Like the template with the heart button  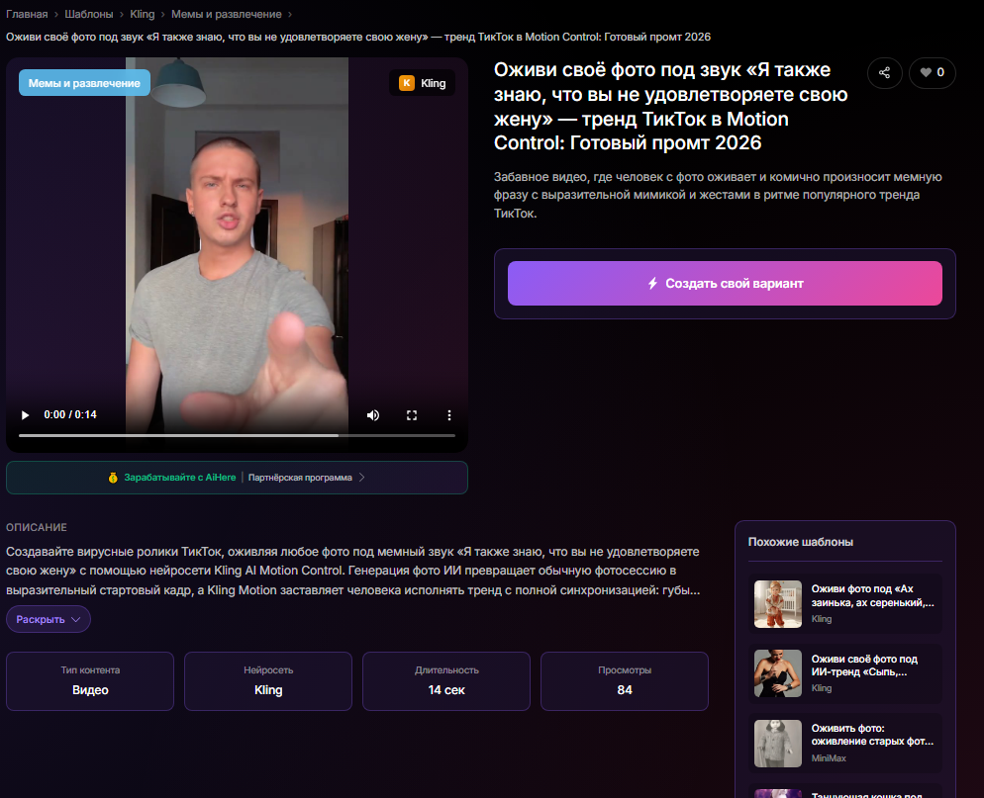pos(932,73)
